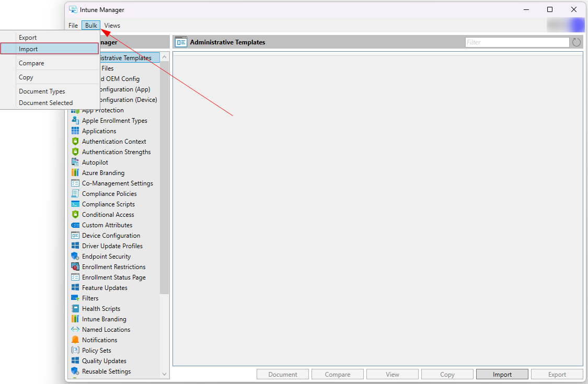Click the Enrollment Restrictions icon
Image resolution: width=588 pixels, height=384 pixels.
(75, 266)
